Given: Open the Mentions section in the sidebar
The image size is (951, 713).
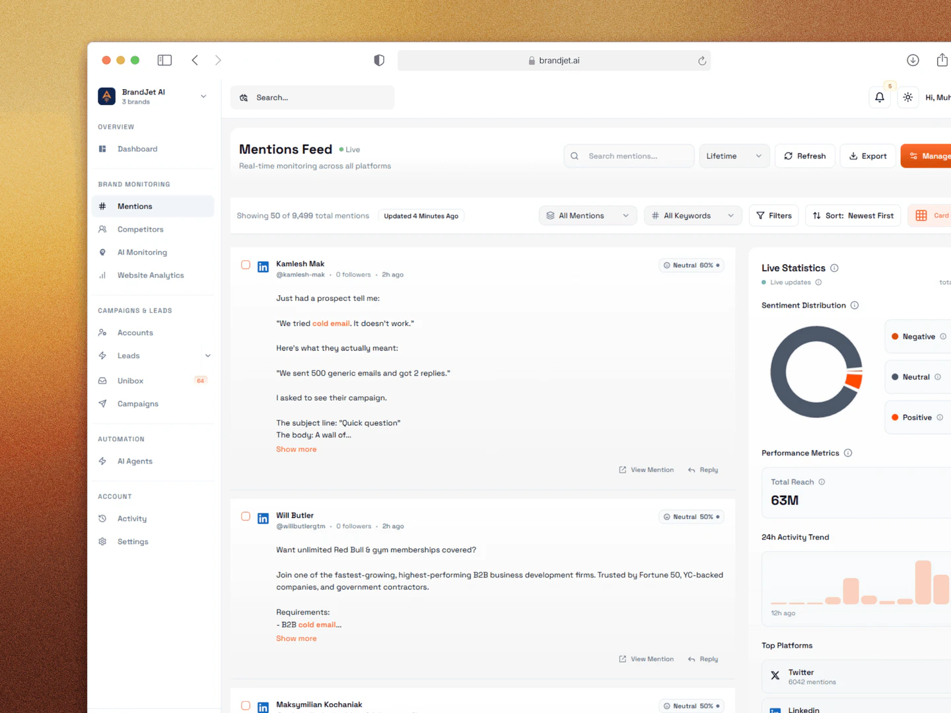Looking at the screenshot, I should [134, 206].
